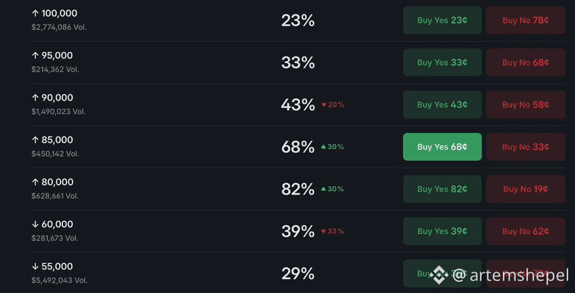
Task: Click Buy Yes 39¢ for 60,000
Action: (443, 231)
